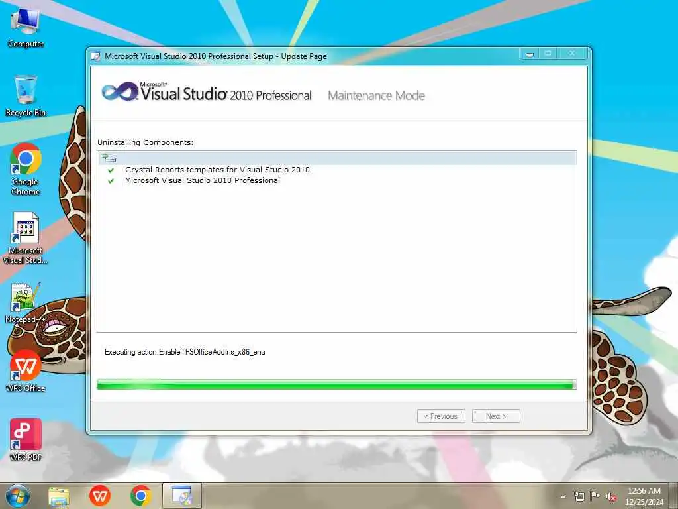This screenshot has height=509, width=678.
Task: Open the Recycle Bin desktop icon
Action: tap(26, 95)
